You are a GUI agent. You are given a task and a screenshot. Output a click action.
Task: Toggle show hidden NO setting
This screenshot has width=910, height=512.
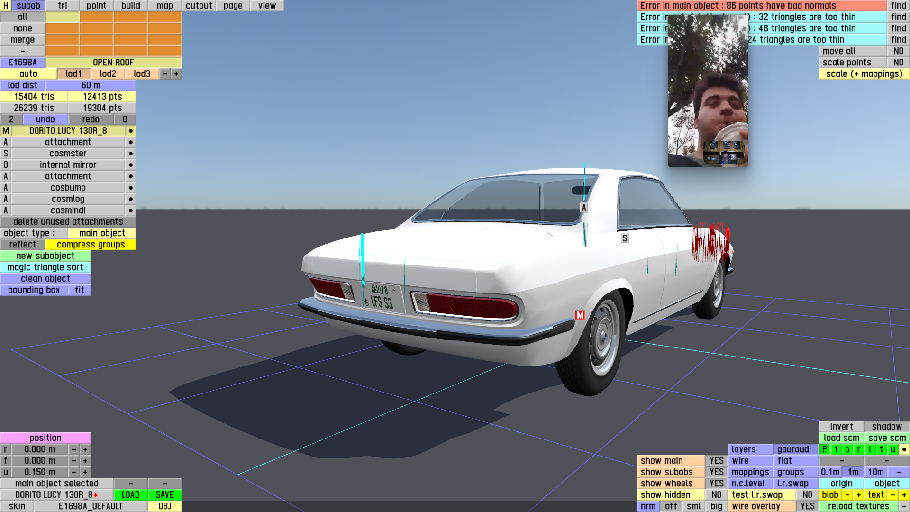click(716, 494)
